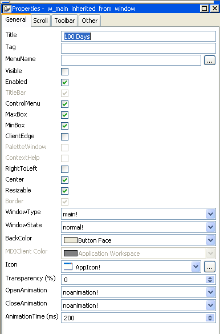
Task: Select the Other tab
Action: (x=89, y=21)
